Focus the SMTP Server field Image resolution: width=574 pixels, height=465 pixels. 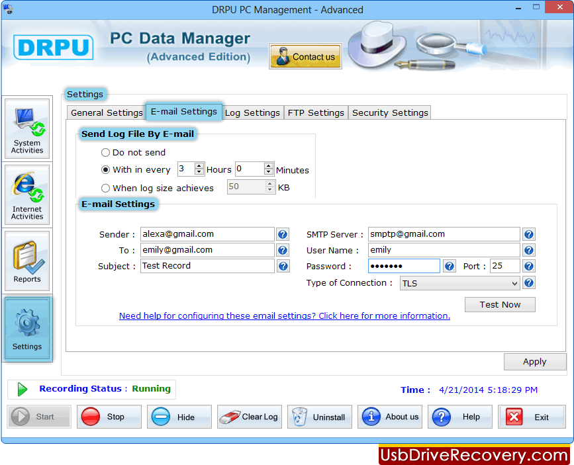[x=444, y=234]
